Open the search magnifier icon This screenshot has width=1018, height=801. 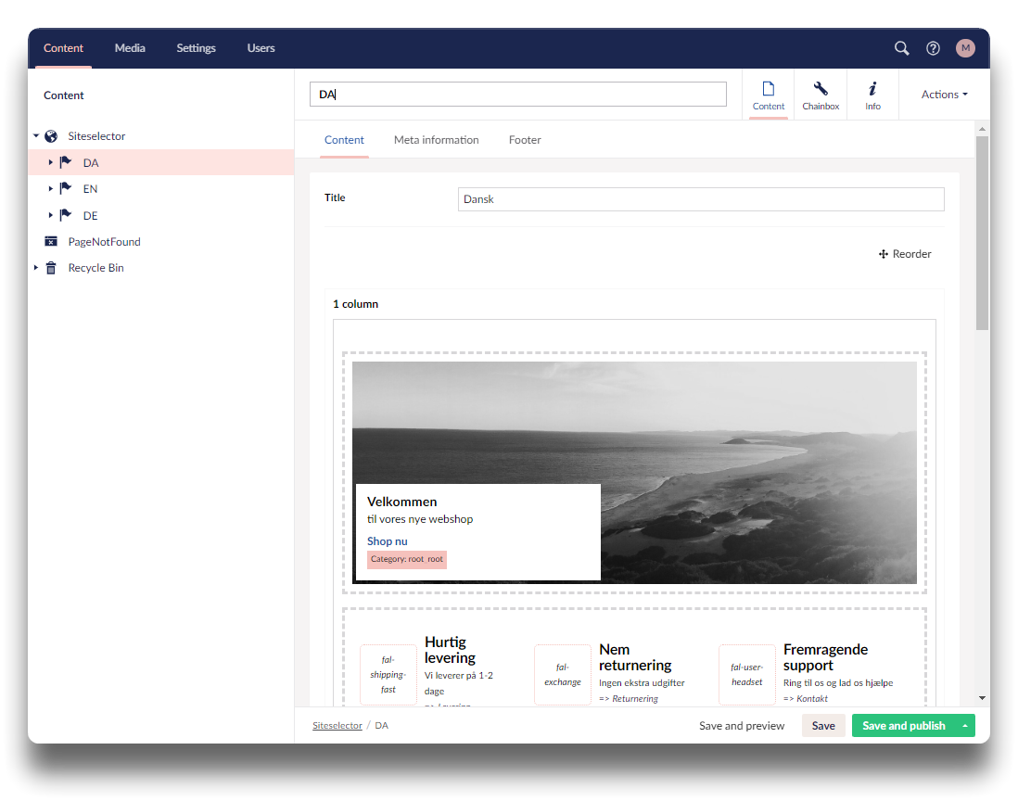click(x=901, y=48)
